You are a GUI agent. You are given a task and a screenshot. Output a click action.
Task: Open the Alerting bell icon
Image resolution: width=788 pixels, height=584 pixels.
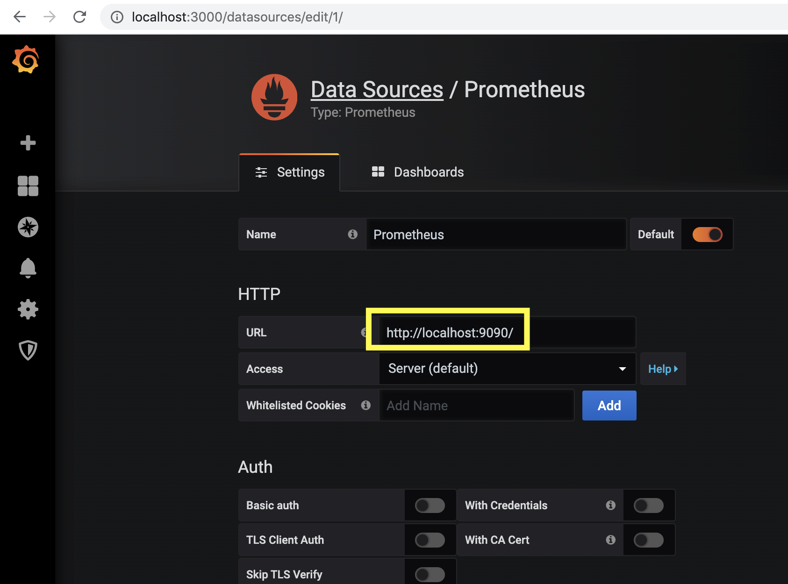tap(28, 268)
